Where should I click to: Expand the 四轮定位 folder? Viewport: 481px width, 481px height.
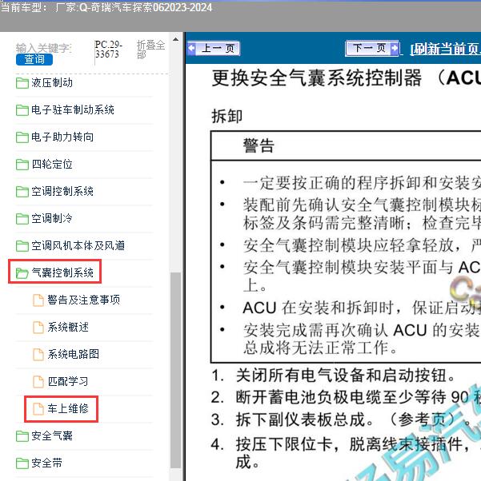tap(52, 164)
